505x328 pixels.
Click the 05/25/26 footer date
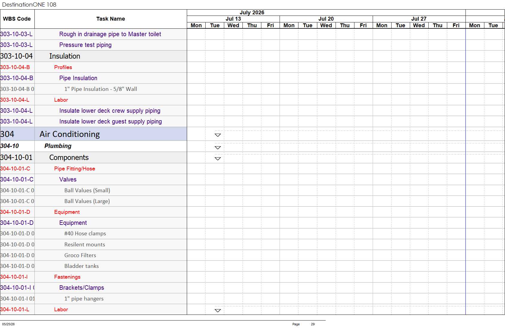[x=8, y=324]
